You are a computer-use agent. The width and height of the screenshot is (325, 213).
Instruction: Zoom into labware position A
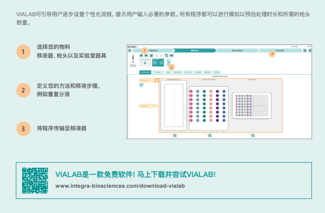click(175, 136)
